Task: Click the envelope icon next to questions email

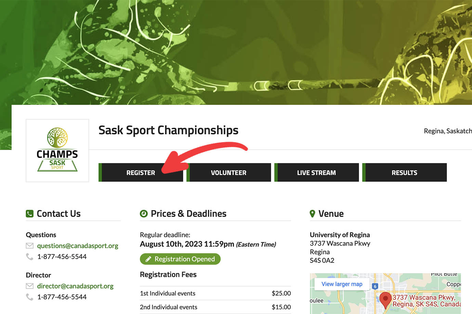Action: 30,246
